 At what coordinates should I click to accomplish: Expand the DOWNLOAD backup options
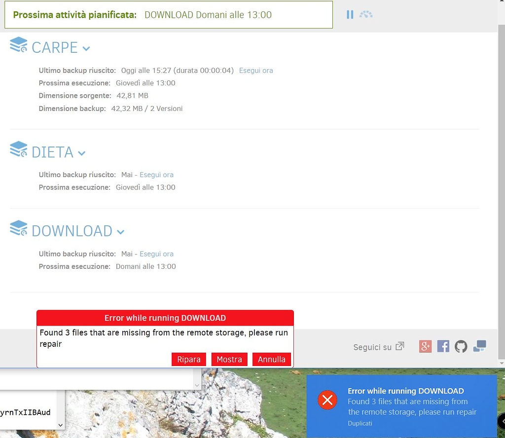[121, 232]
